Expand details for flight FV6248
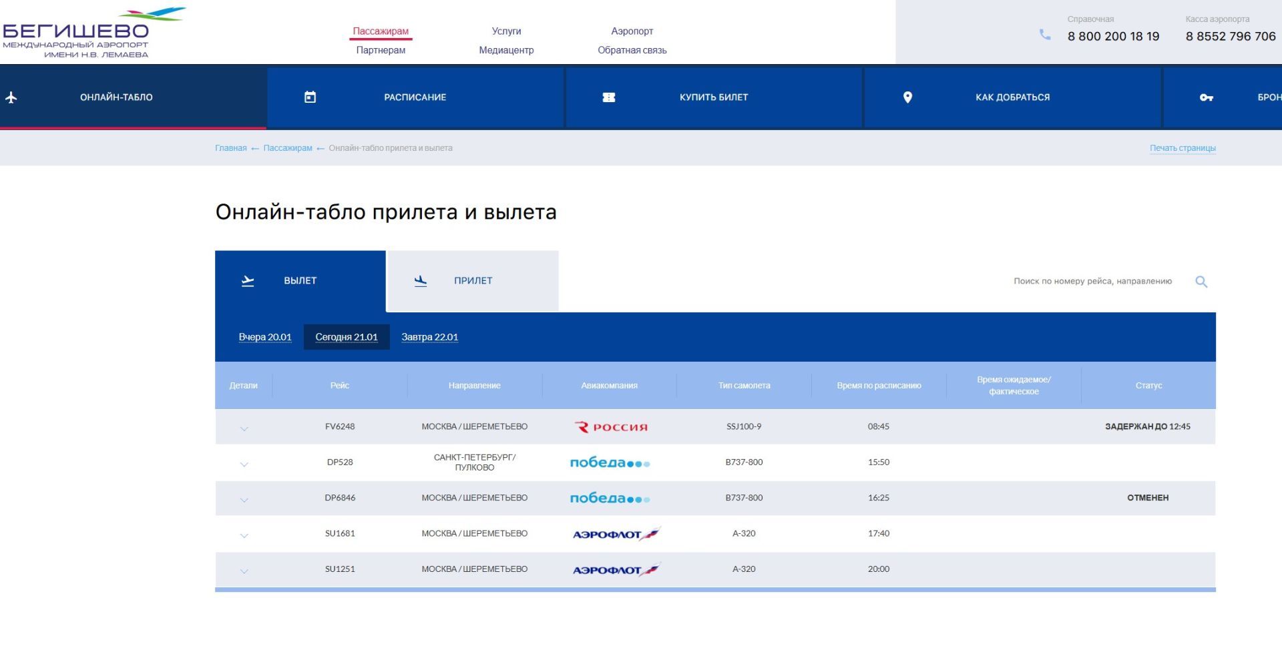 244,428
